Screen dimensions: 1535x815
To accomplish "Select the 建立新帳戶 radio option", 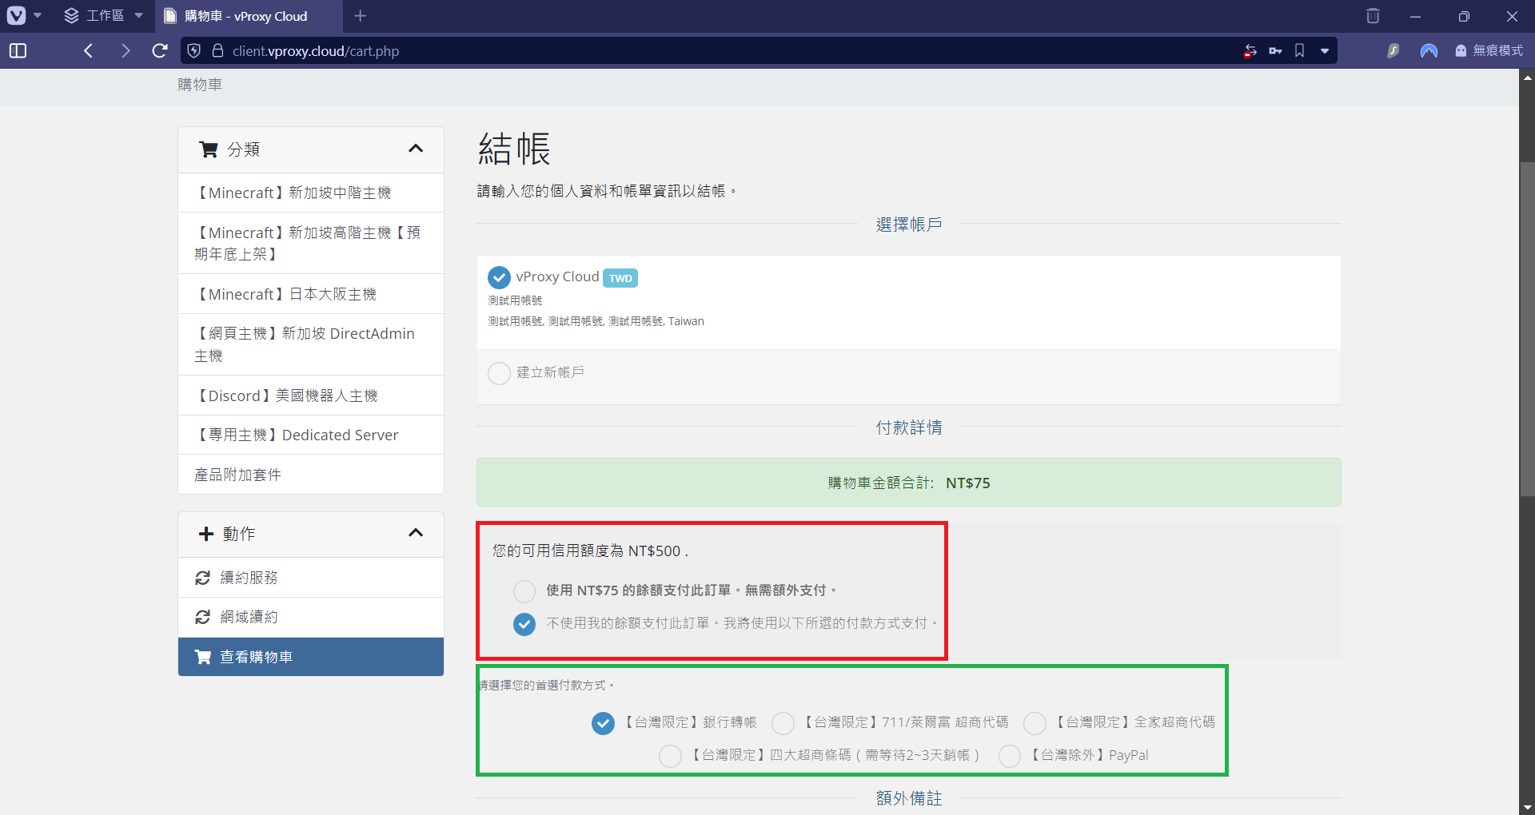I will click(x=499, y=373).
